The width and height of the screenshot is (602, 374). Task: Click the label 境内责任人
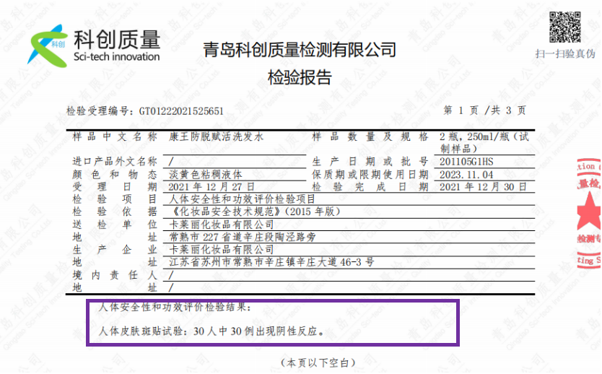(x=115, y=275)
